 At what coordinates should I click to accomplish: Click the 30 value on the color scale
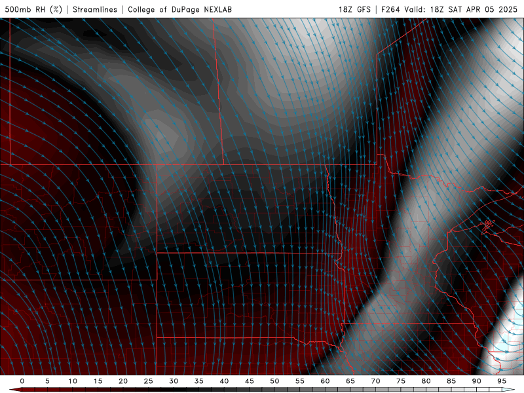(x=174, y=381)
